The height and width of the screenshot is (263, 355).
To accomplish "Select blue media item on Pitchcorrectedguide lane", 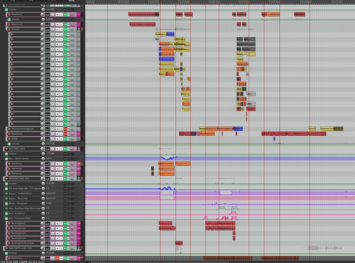I will (238, 129).
